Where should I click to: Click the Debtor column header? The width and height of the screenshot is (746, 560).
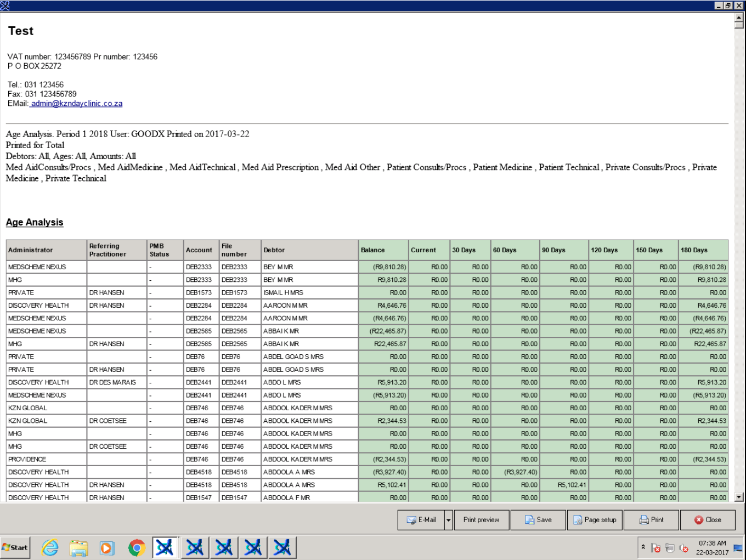tap(310, 250)
